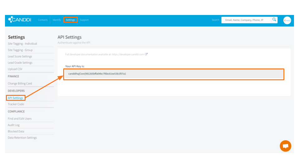Image resolution: width=299 pixels, height=168 pixels.
Task: Click the API key field
Action: coord(174,74)
